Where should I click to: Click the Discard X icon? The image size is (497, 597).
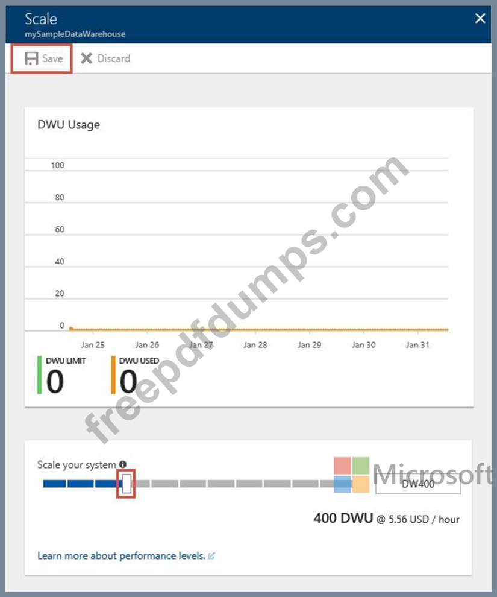[87, 58]
